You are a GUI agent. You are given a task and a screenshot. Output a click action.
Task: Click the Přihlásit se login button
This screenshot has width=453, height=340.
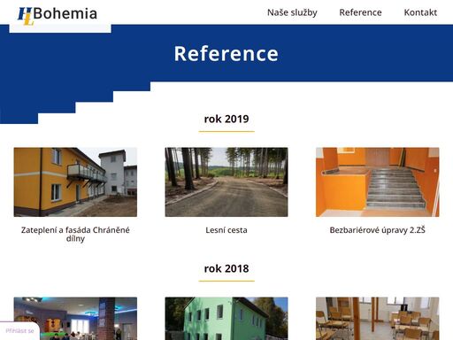point(19,331)
